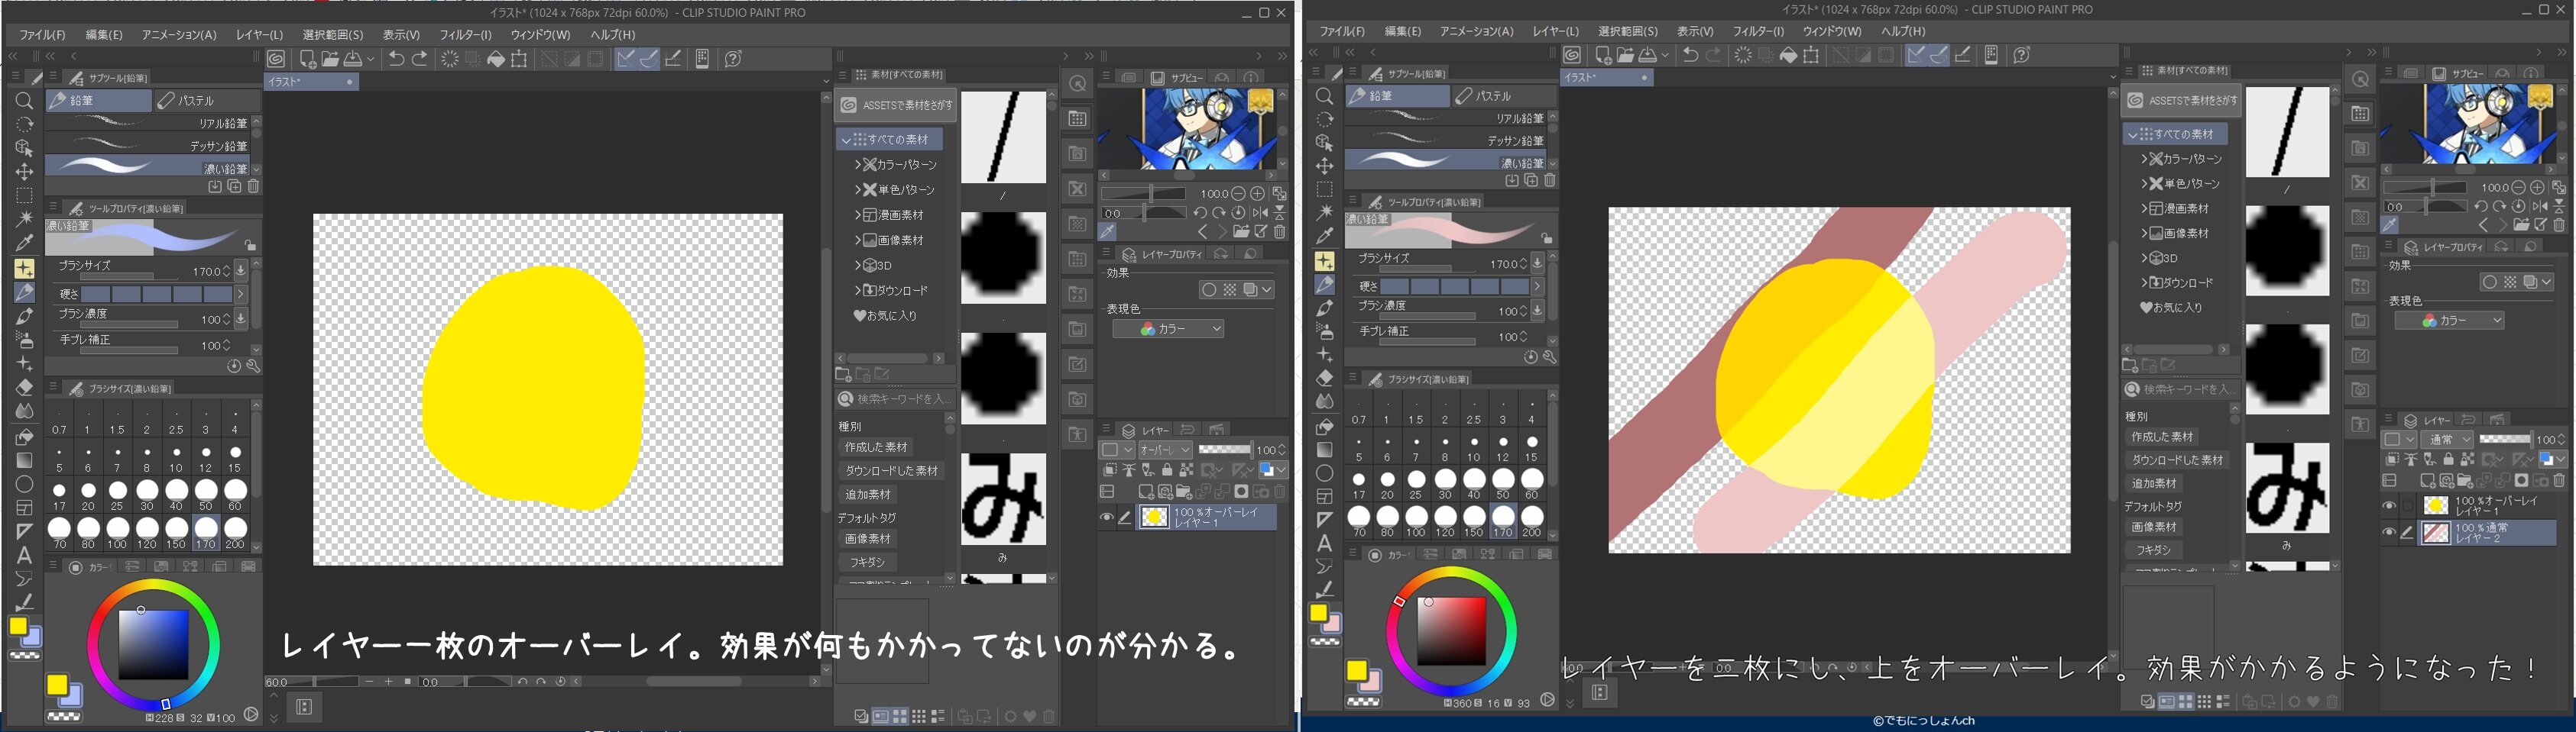Toggle visibility of レイヤー1 in right window
This screenshot has width=2576, height=732.
pos(2389,506)
